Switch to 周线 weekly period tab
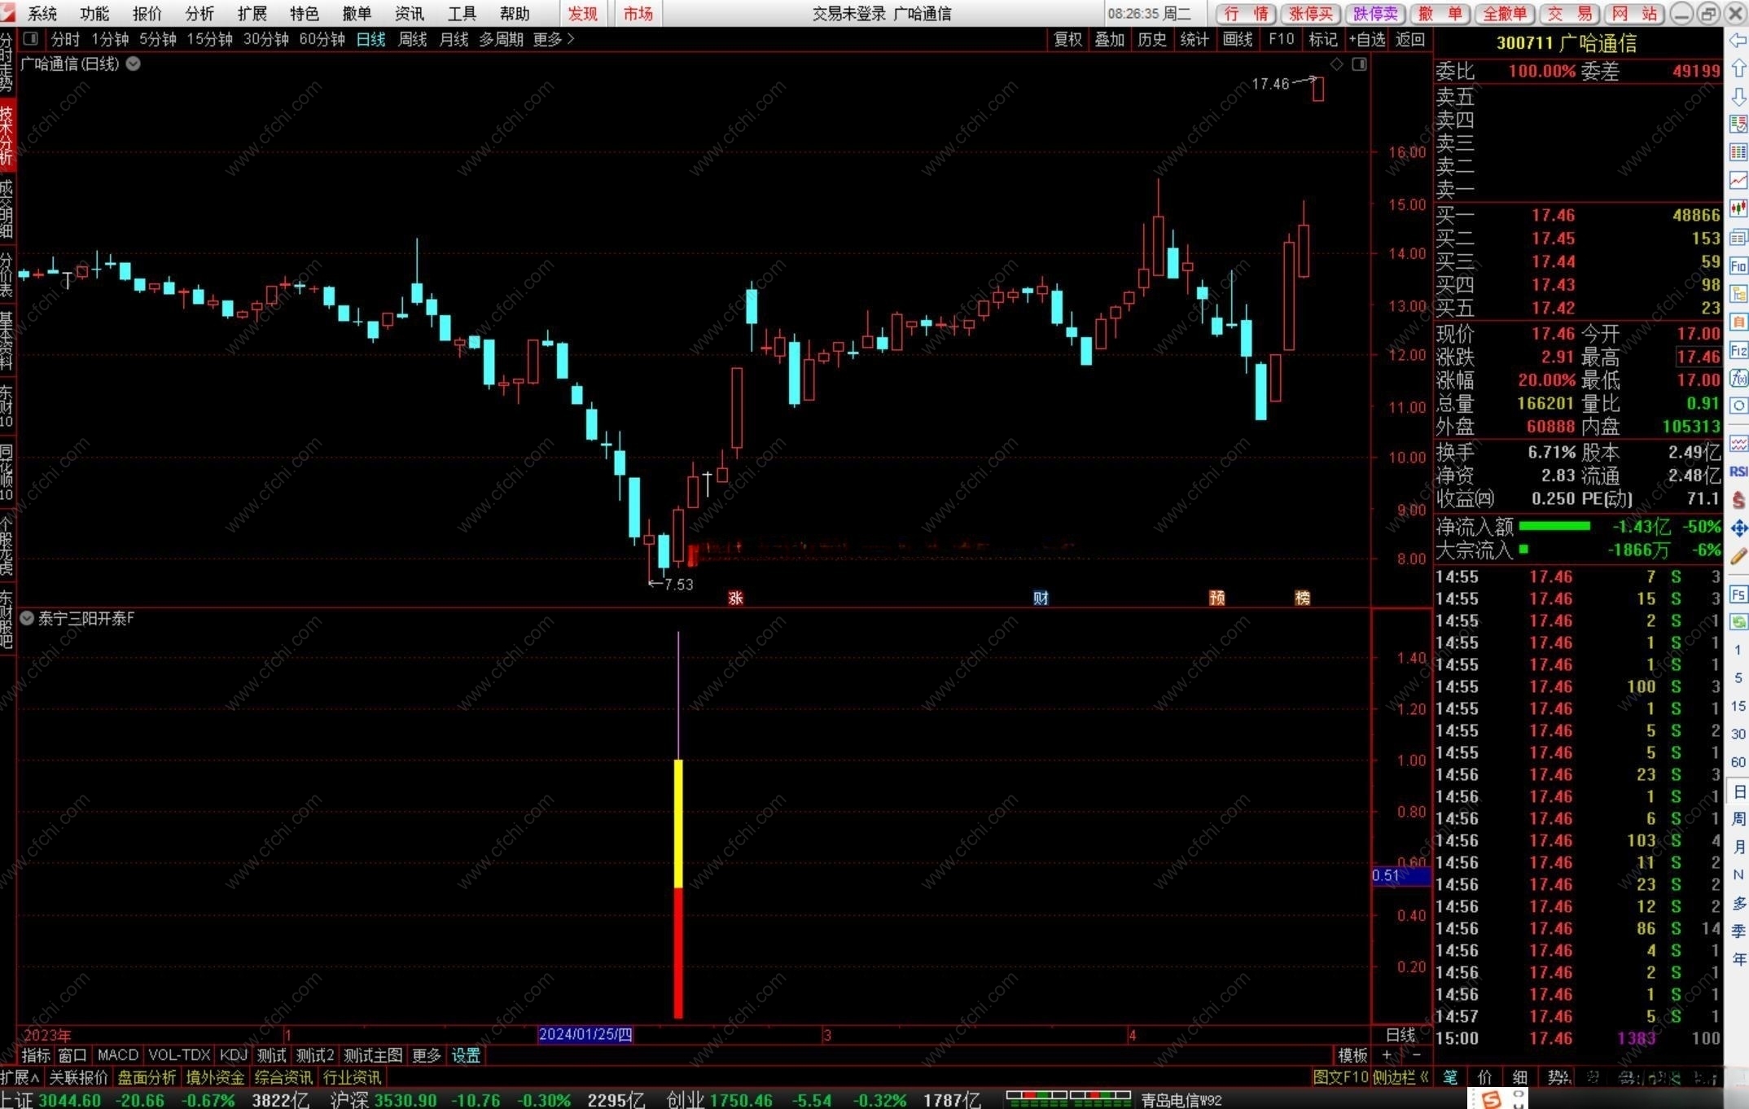This screenshot has height=1109, width=1749. 412,39
